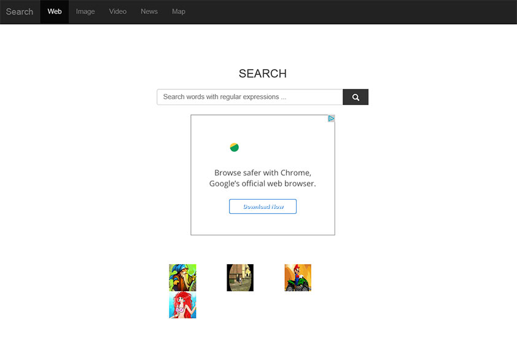Click the ad text about Chrome browser
Screen dimensions: 517x355
pyautogui.click(x=262, y=178)
